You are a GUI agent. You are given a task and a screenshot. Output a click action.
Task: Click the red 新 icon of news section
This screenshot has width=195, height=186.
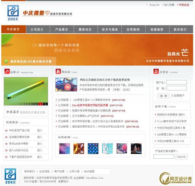[58, 71]
